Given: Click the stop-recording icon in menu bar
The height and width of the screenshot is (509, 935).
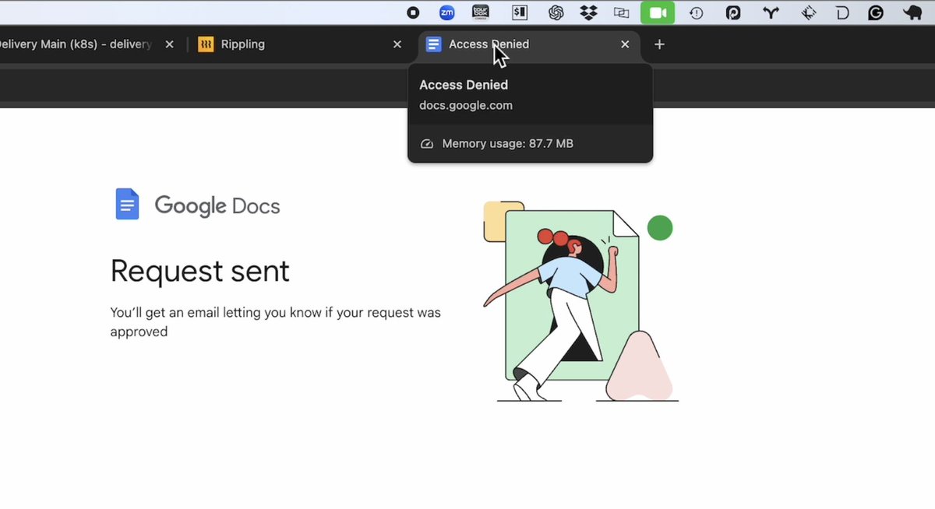Looking at the screenshot, I should pyautogui.click(x=414, y=12).
